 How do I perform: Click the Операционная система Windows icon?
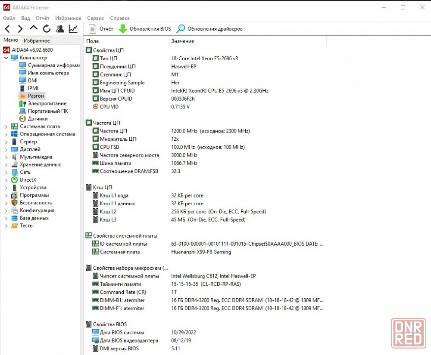[14, 134]
